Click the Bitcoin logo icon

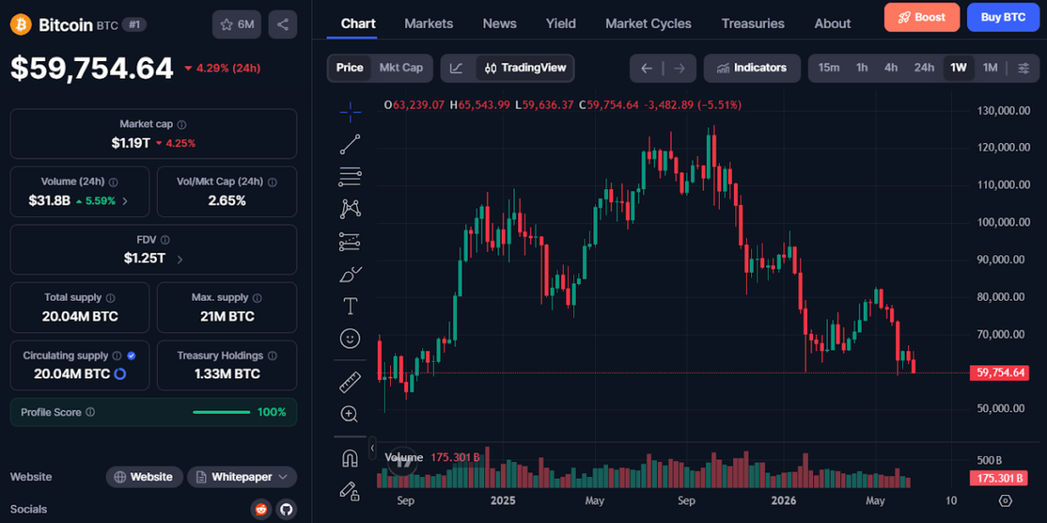pyautogui.click(x=21, y=24)
